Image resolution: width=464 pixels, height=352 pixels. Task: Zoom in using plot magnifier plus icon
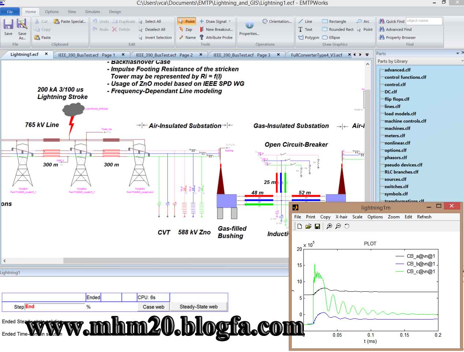tap(329, 226)
